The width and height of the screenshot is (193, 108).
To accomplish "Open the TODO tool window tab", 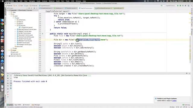I will point(18,105).
